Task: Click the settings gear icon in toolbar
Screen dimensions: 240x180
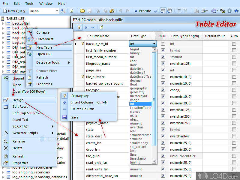Action: [x=229, y=11]
